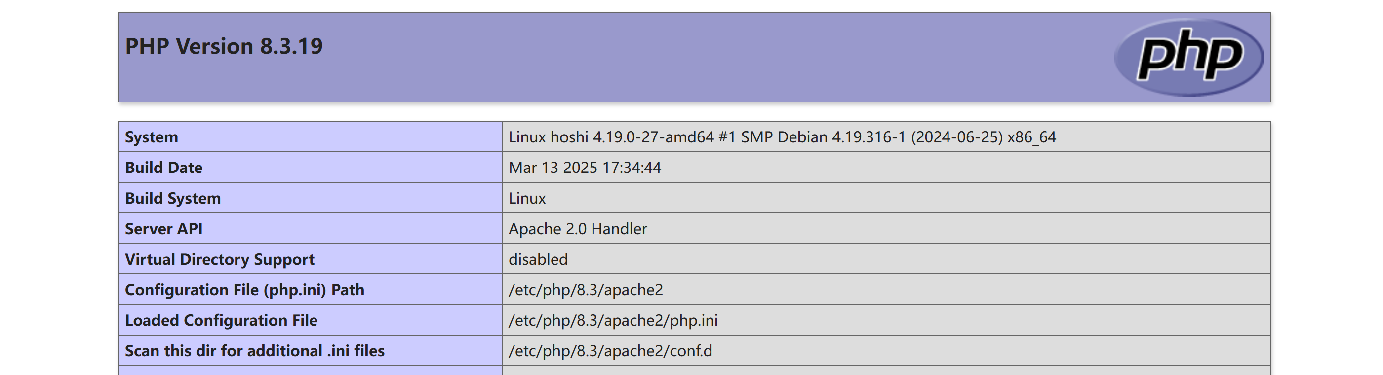Click the blank margin left of the System row
Image resolution: width=1383 pixels, height=375 pixels.
(59, 137)
